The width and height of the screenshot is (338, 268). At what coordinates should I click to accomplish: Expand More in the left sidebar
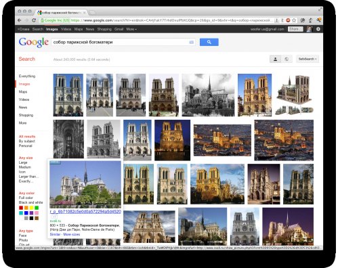22,122
